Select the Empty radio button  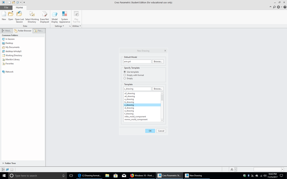click(x=125, y=78)
